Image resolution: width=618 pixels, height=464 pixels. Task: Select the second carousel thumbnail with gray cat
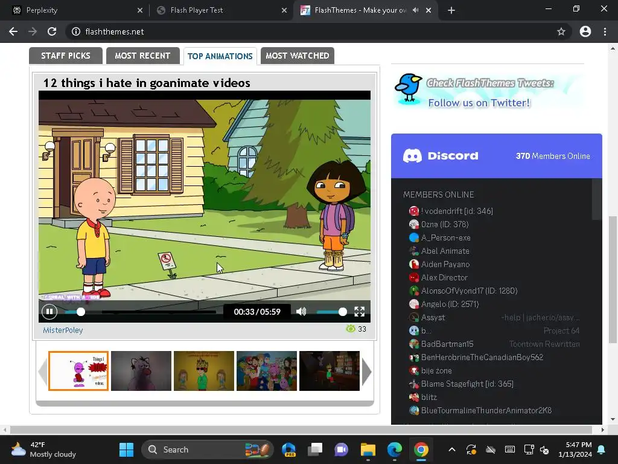(x=141, y=371)
